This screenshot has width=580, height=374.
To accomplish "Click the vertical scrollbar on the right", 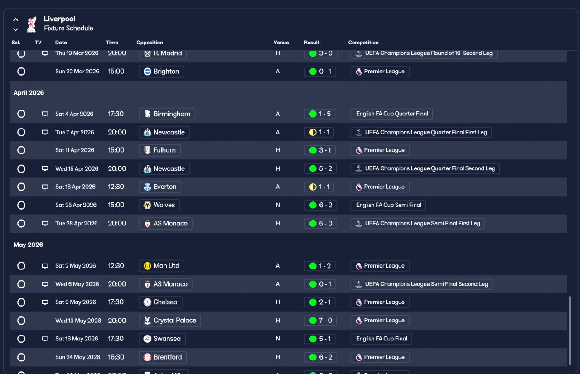I will click(x=570, y=331).
